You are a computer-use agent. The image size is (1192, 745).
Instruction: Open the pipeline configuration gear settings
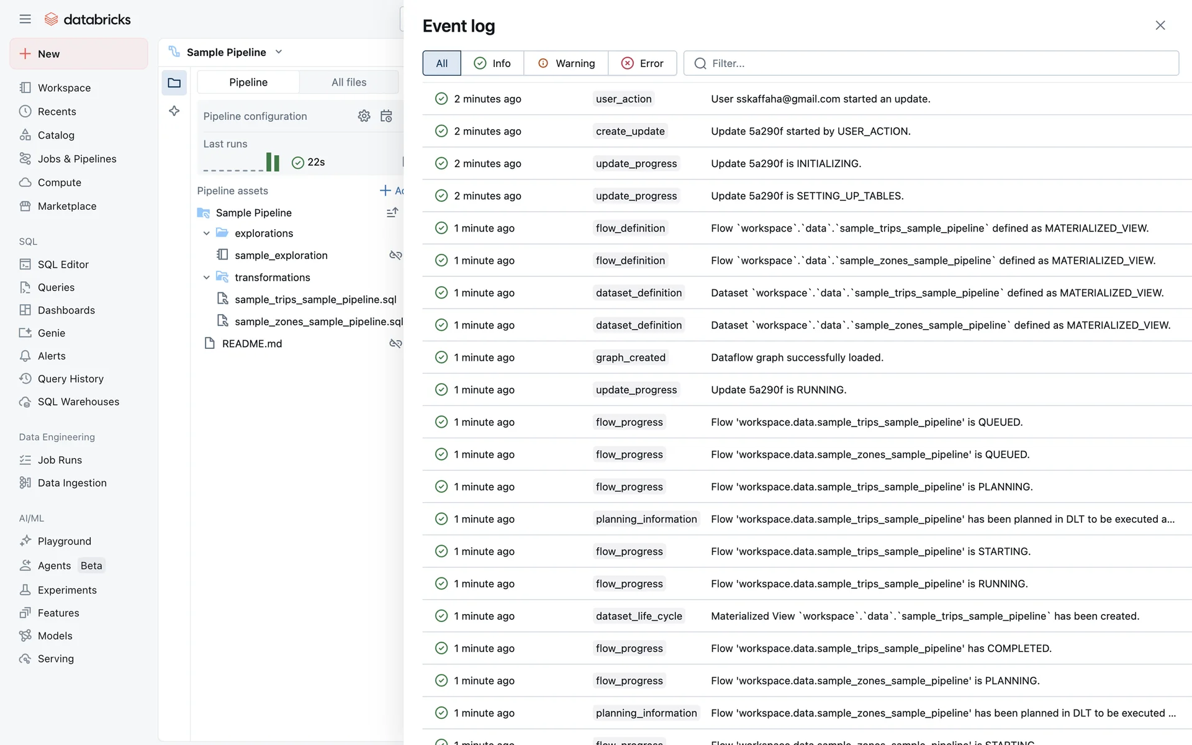tap(364, 116)
